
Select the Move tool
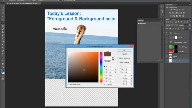[3, 7]
